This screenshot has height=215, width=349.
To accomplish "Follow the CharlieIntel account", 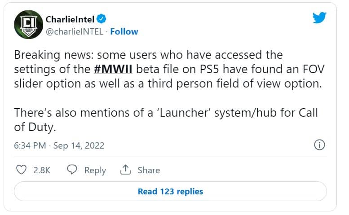I will (124, 31).
